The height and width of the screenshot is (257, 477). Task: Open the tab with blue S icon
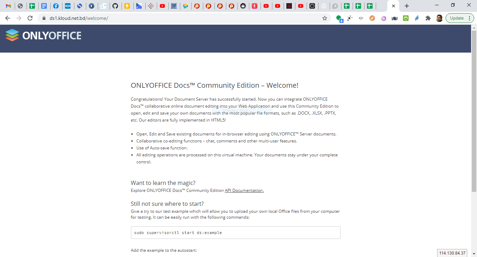click(x=80, y=6)
